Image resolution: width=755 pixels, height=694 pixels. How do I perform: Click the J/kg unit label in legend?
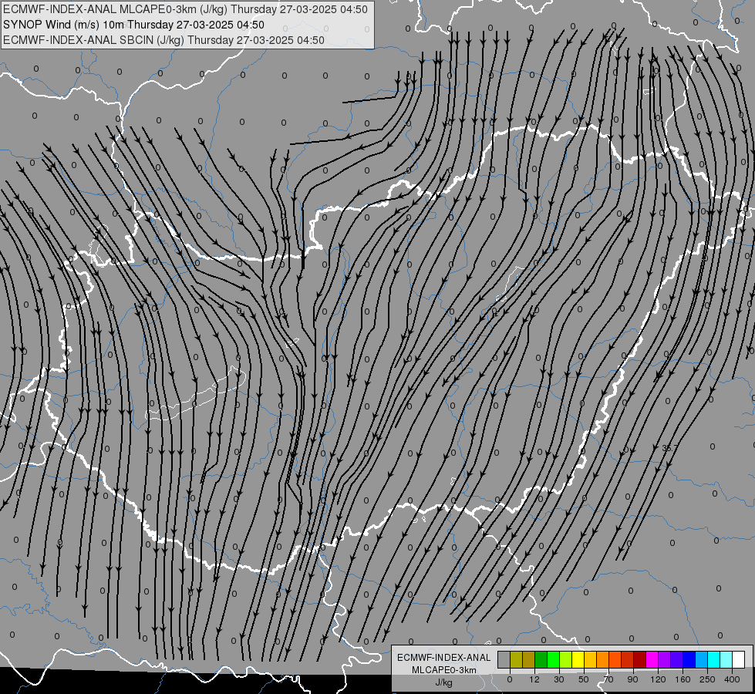click(x=443, y=682)
